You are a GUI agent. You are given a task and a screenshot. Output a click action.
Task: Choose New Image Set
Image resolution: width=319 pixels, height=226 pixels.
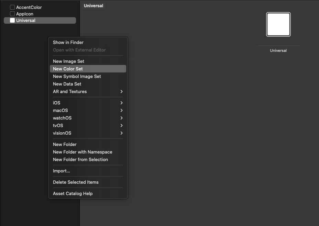coord(88,61)
